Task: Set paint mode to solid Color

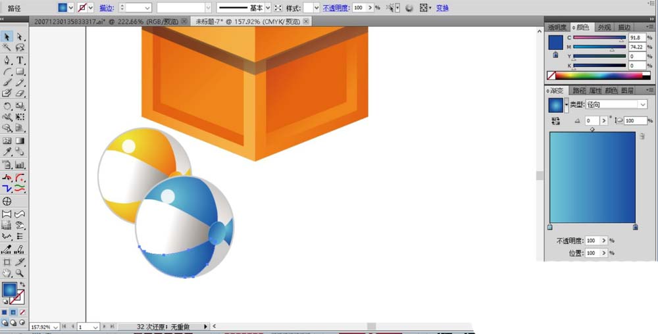Action: point(5,312)
